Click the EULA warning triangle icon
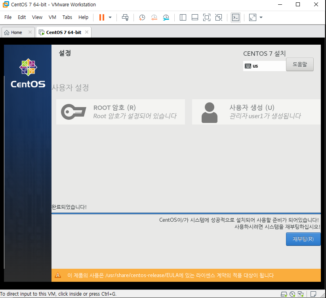 pyautogui.click(x=58, y=275)
